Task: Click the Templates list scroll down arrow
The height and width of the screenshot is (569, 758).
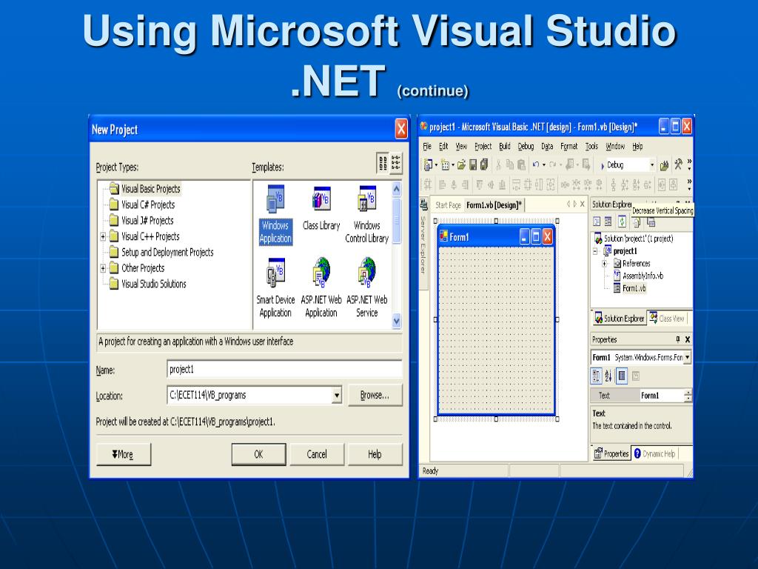Action: (397, 320)
